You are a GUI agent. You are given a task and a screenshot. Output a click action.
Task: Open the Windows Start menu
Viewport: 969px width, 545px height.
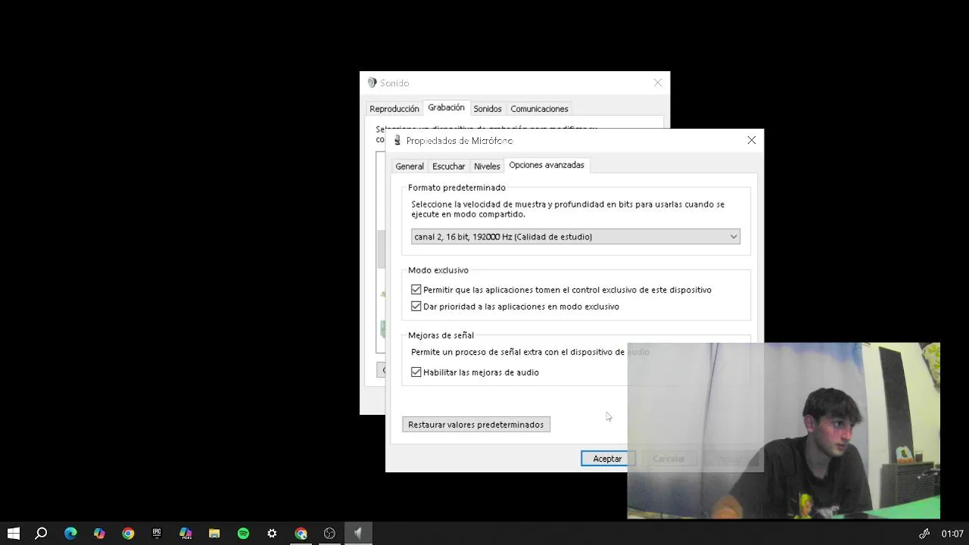(x=13, y=534)
